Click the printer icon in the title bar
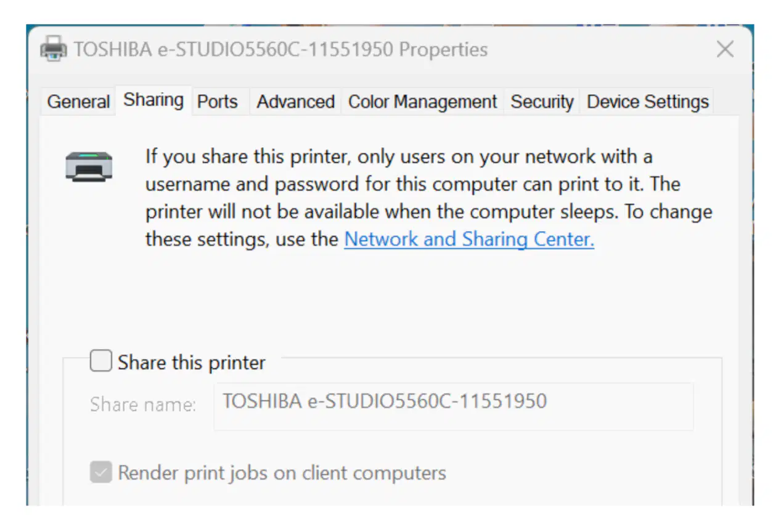778x524 pixels. [x=54, y=49]
